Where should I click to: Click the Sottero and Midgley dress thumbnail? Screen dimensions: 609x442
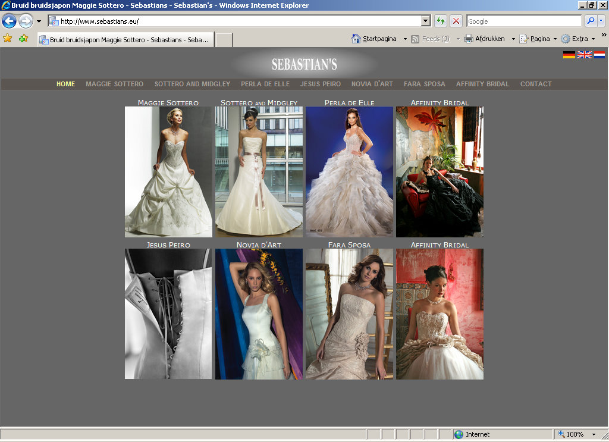(x=259, y=172)
